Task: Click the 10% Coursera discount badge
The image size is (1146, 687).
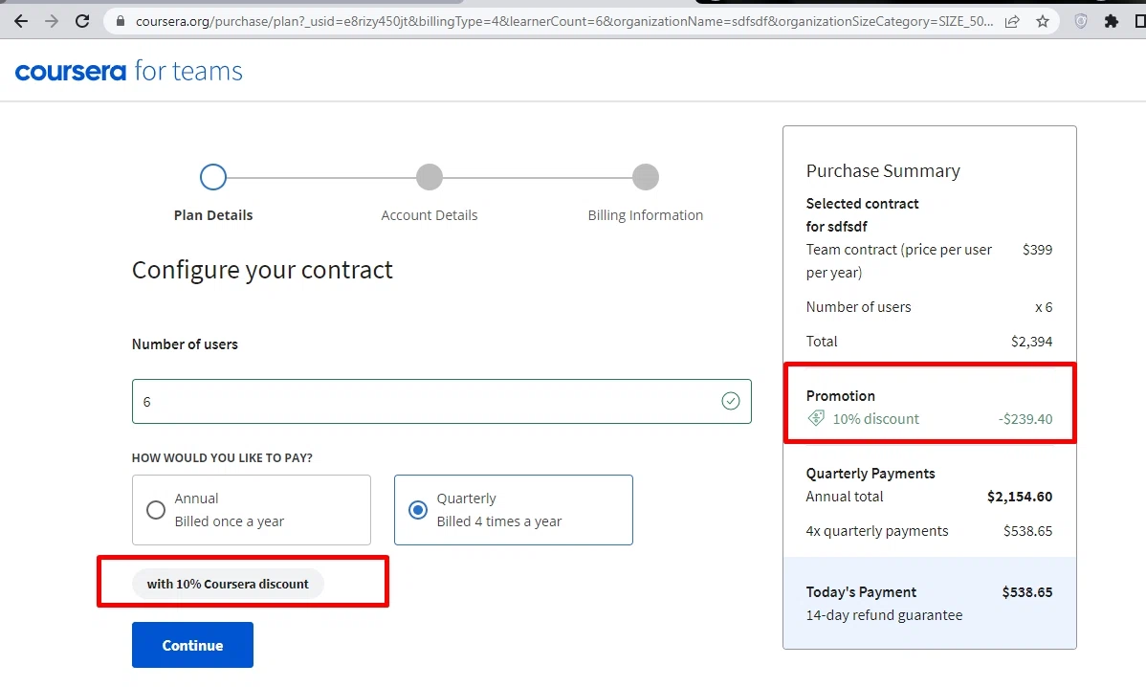Action: coord(228,584)
